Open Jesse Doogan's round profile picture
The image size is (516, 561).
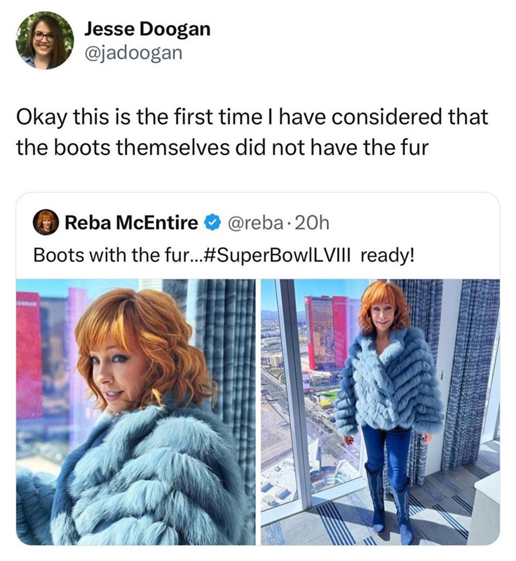pos(45,41)
